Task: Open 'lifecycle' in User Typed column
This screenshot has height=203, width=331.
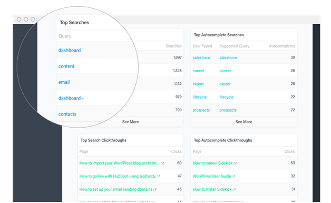Action: click(x=200, y=97)
